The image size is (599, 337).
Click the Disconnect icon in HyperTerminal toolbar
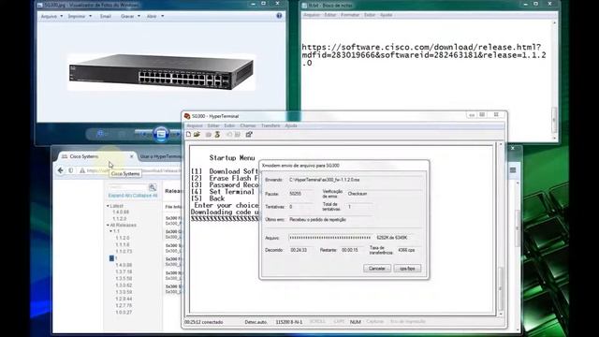point(217,135)
